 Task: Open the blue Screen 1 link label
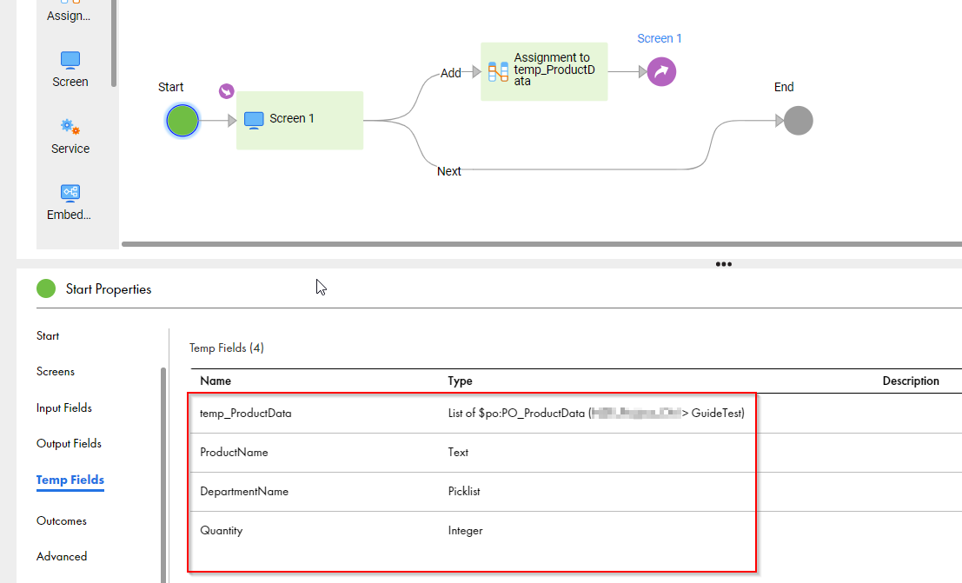click(660, 38)
